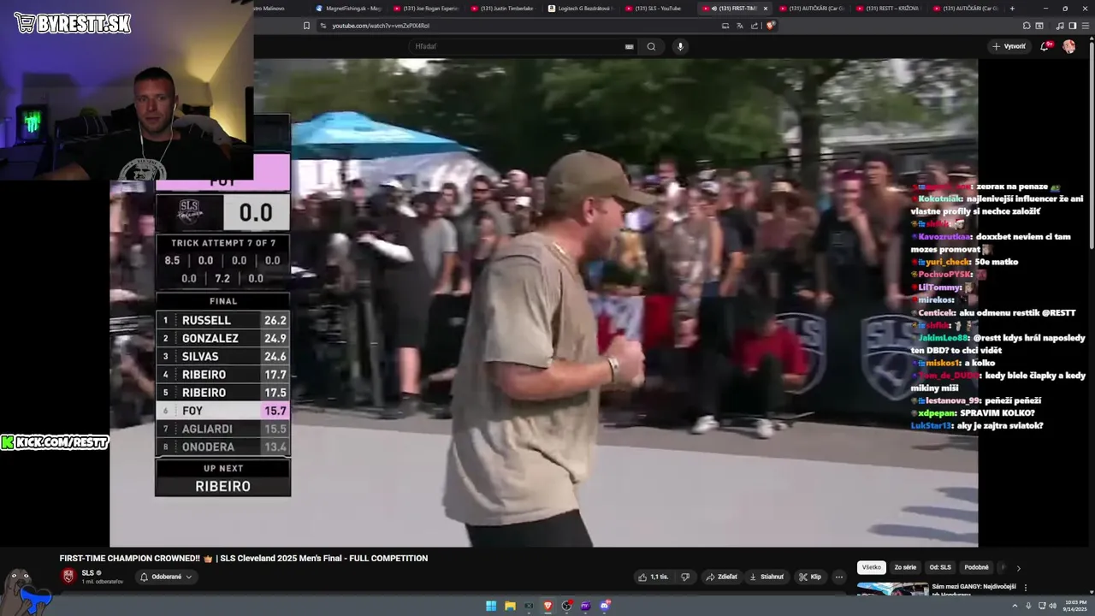The height and width of the screenshot is (616, 1095).
Task: Open the YouTube account avatar menu
Action: 1068,46
